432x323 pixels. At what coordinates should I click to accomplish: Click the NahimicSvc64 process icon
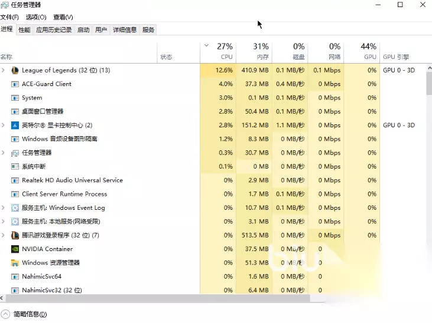[x=15, y=276]
